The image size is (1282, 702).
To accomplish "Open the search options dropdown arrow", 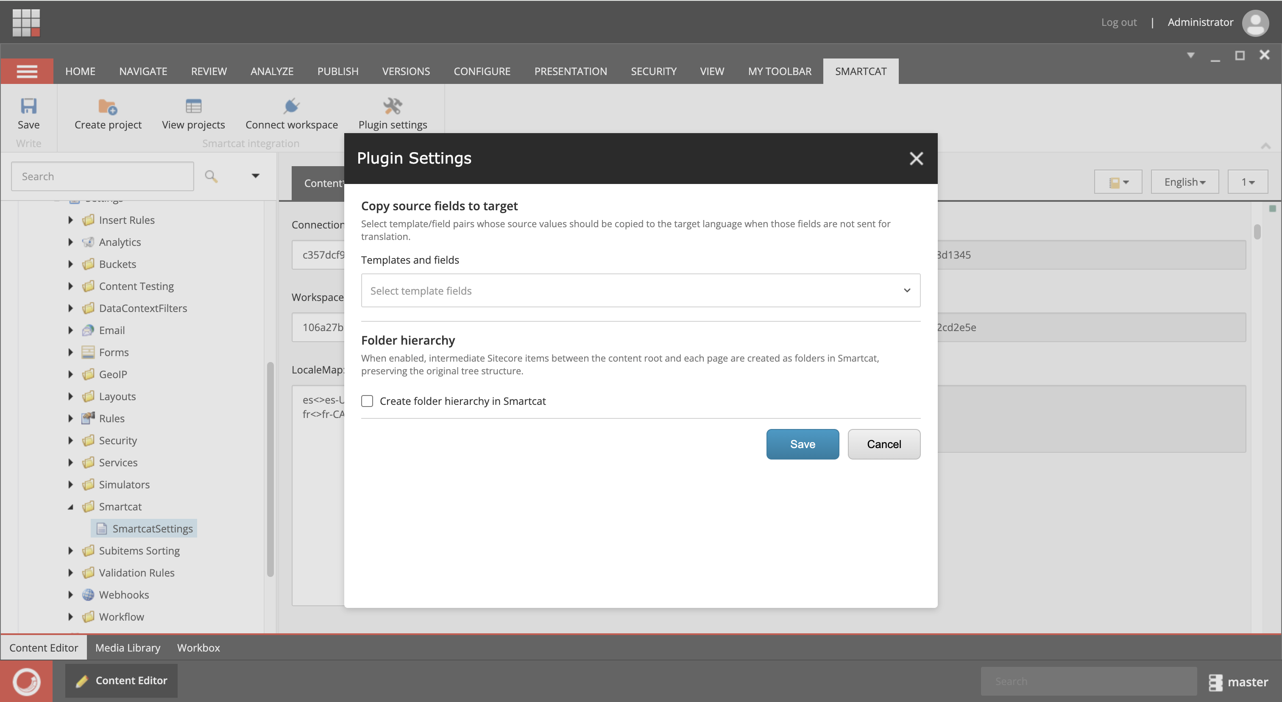I will tap(255, 175).
